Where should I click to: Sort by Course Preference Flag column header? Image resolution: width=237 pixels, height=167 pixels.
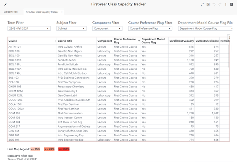click(127, 41)
